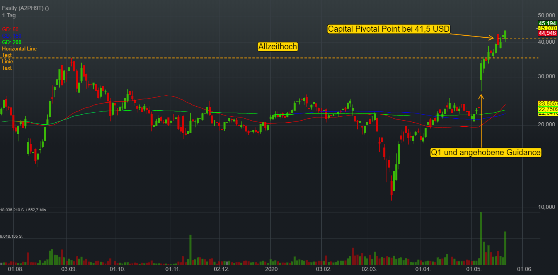Viewport: 558px width, 275px height.
Task: Click the blue "GD: 150" legend entry
Action: 12,36
